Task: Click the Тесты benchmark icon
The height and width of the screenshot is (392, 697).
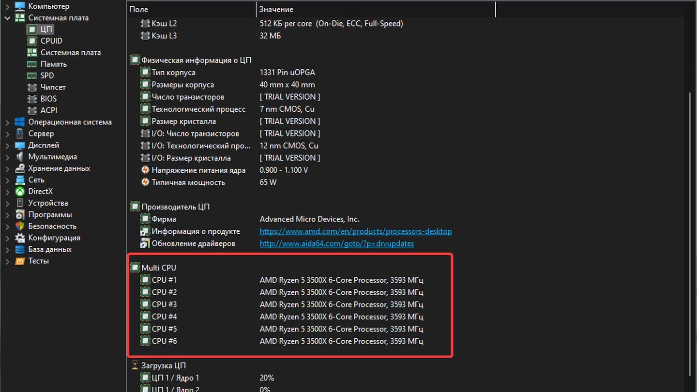Action: 20,261
